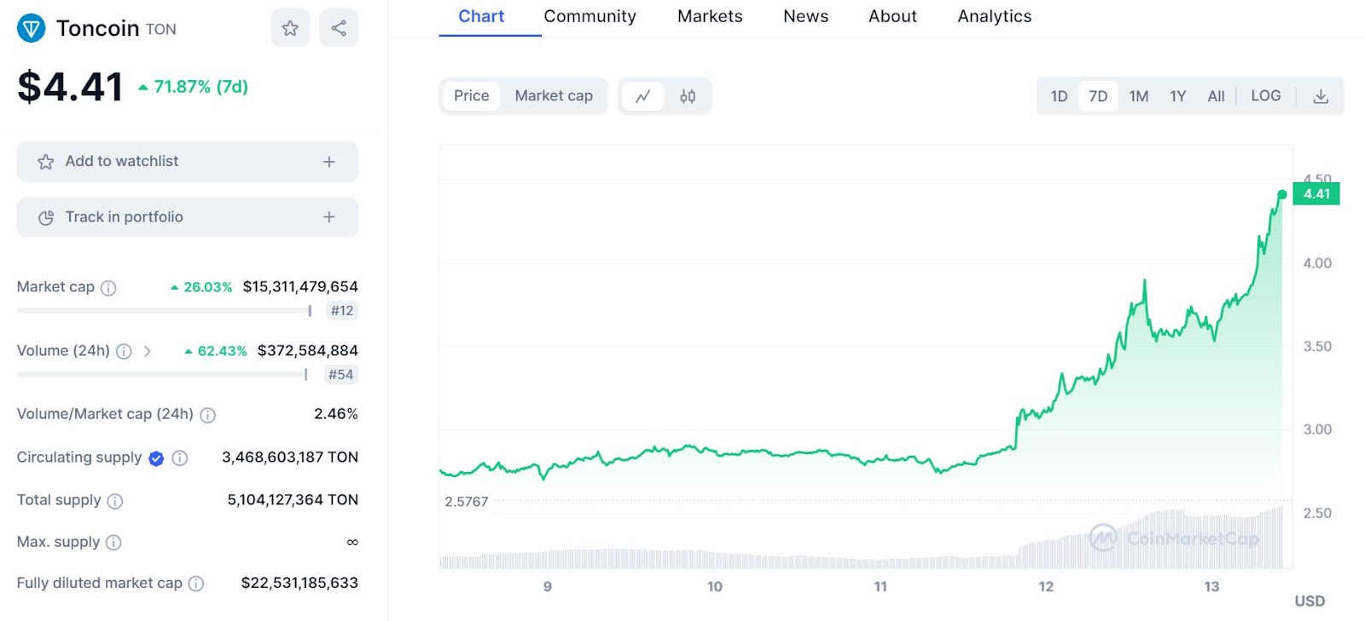Screen dimensions: 1365x621
Task: Click the $15,311,479,654 market cap value
Action: (300, 287)
